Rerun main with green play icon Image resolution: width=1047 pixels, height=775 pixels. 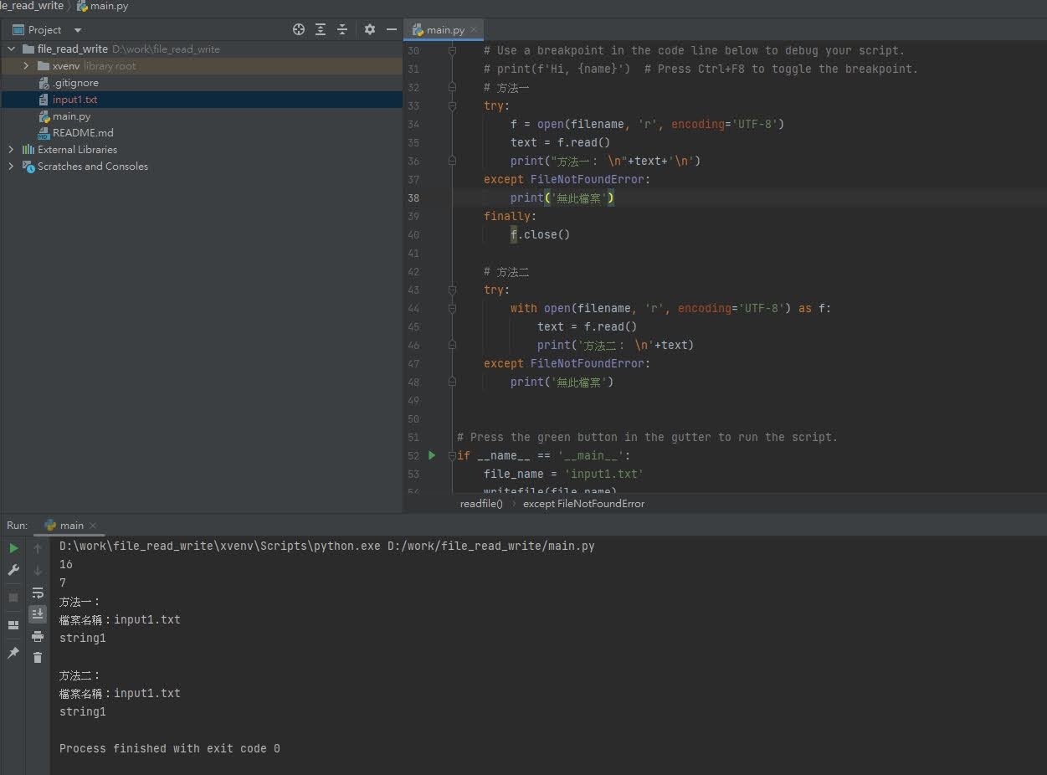click(13, 548)
